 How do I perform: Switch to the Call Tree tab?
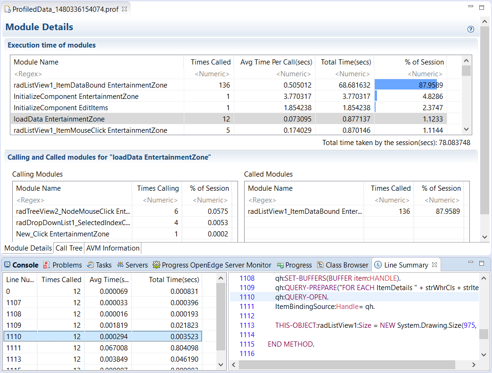point(69,248)
